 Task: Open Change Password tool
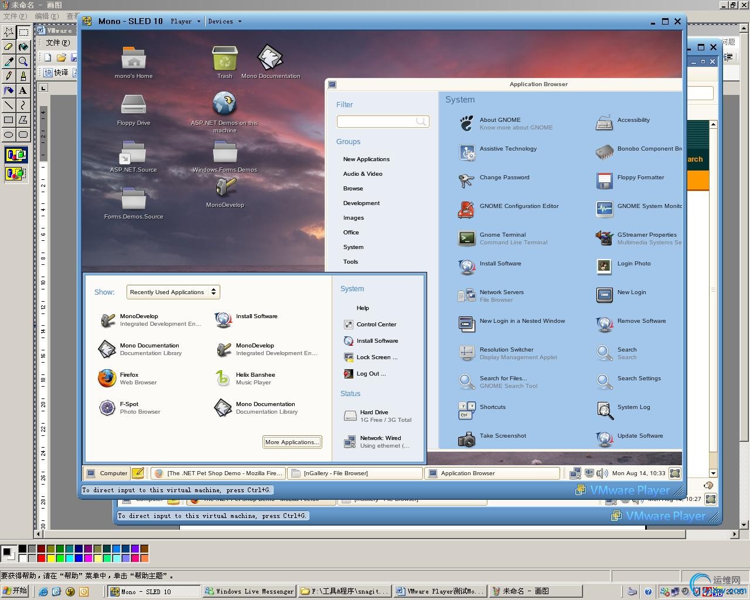tap(494, 180)
